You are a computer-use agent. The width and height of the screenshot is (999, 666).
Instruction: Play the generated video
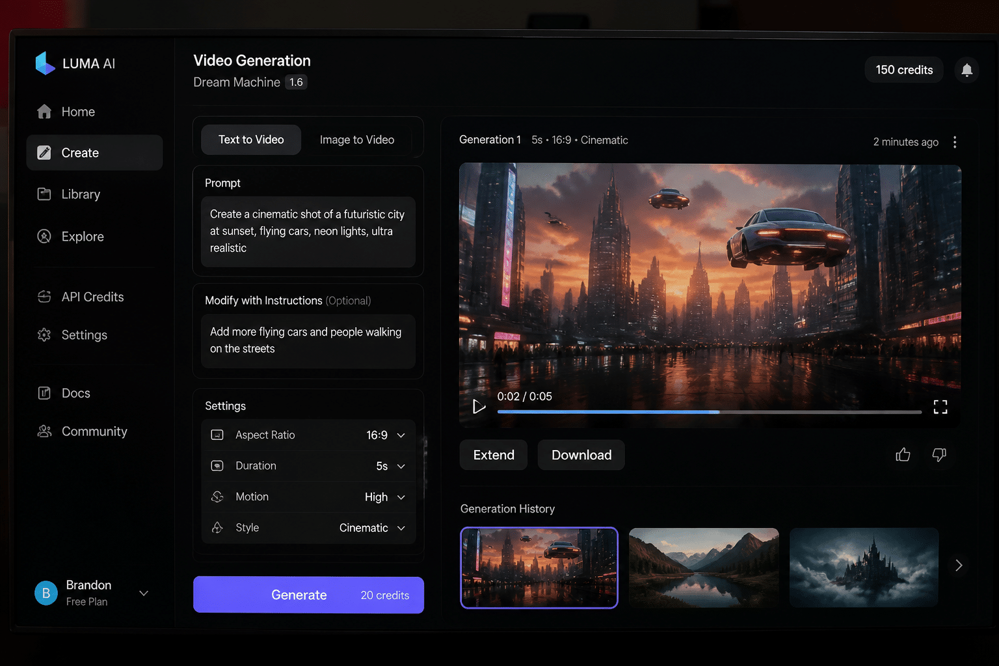click(479, 406)
